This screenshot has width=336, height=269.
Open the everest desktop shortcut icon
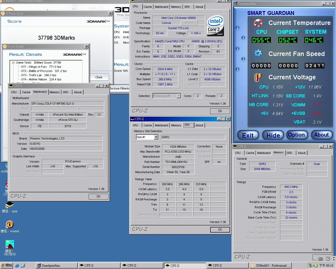pyautogui.click(x=9, y=225)
